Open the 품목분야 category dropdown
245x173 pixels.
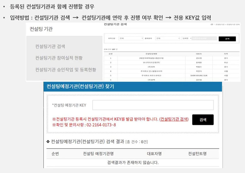[167, 38]
